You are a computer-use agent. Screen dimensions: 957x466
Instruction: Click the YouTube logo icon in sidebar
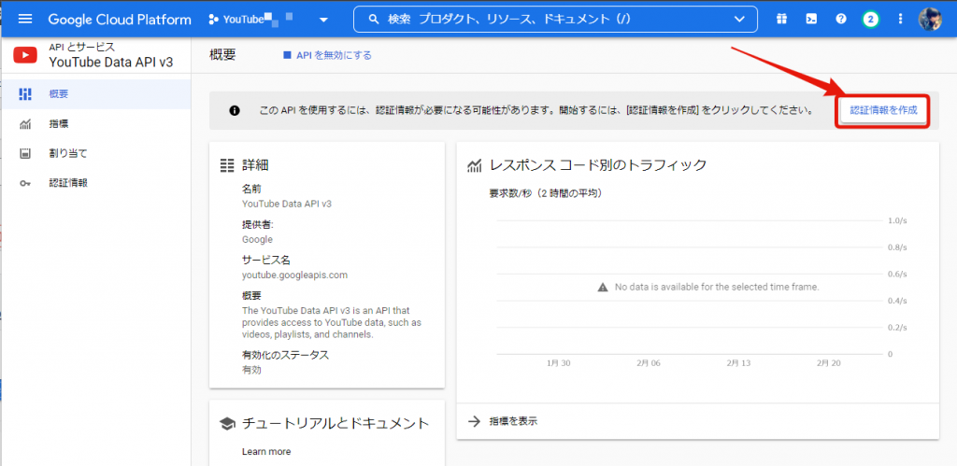tap(25, 55)
